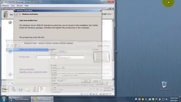Open the host network tray icon
181x102 pixels.
pyautogui.click(x=163, y=99)
